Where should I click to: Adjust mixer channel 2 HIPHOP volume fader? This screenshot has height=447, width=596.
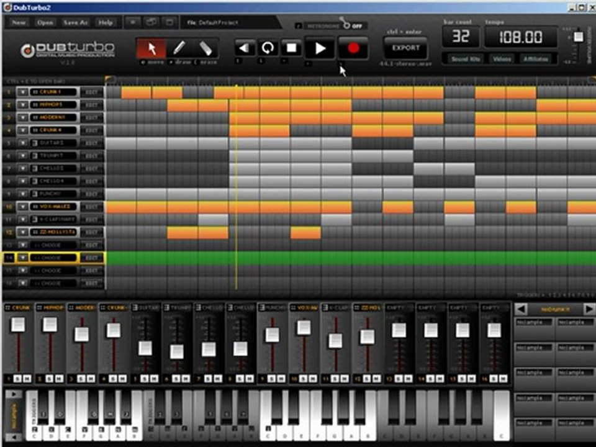50,325
